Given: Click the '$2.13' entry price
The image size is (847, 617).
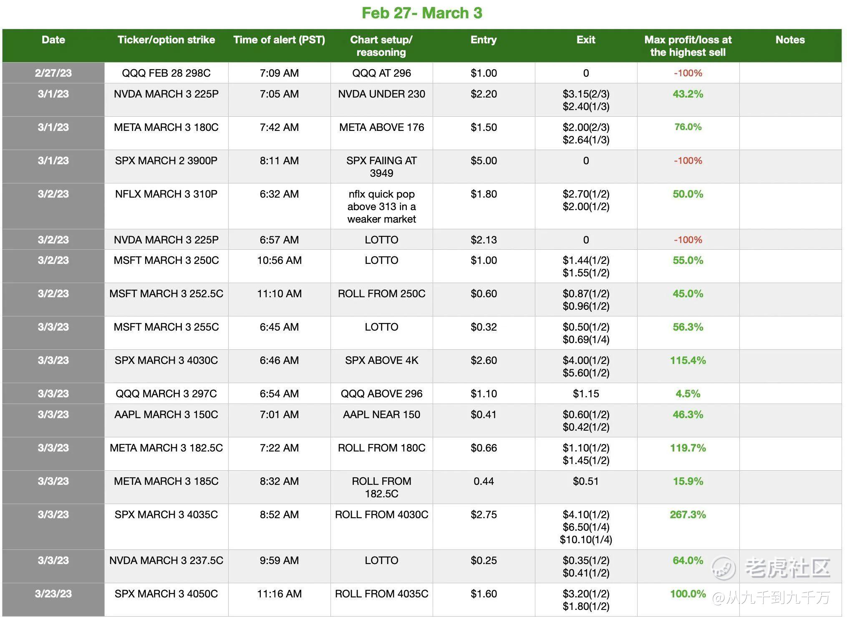Looking at the screenshot, I should [x=484, y=240].
